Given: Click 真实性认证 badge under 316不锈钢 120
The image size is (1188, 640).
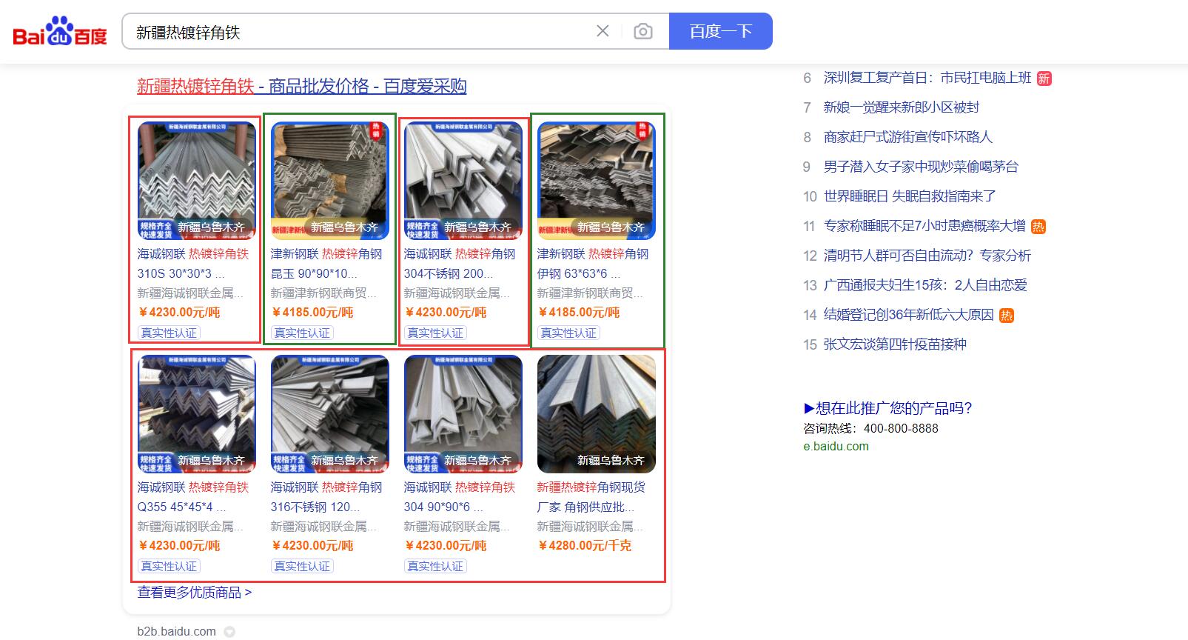Looking at the screenshot, I should 302,566.
